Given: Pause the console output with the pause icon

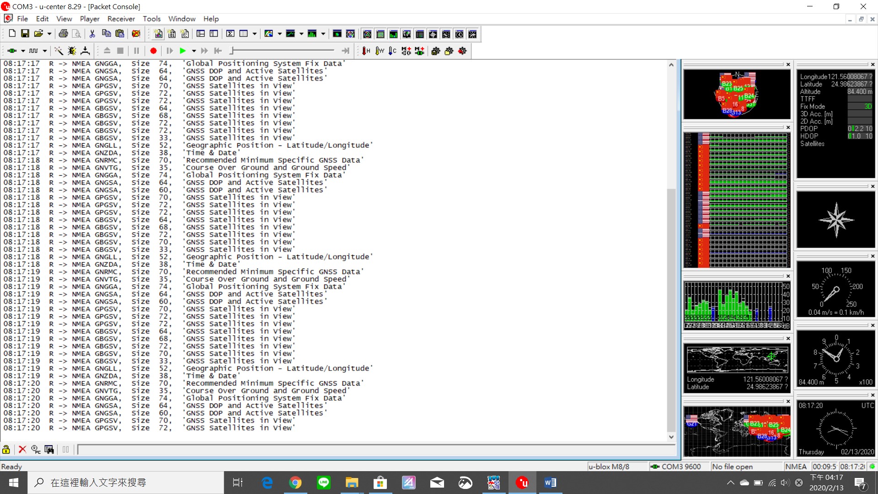Looking at the screenshot, I should point(65,450).
